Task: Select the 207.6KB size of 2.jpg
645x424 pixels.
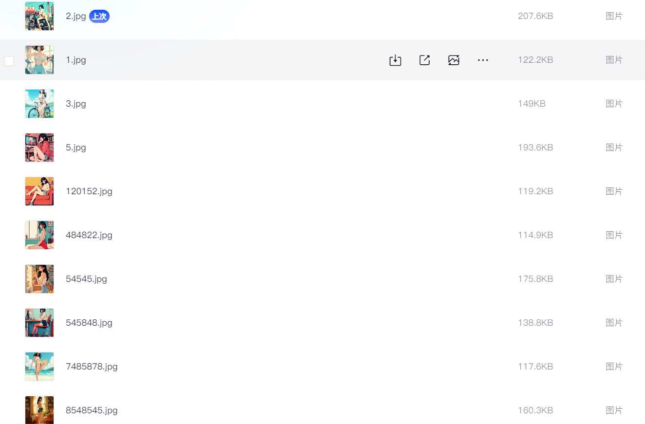Action: 535,16
